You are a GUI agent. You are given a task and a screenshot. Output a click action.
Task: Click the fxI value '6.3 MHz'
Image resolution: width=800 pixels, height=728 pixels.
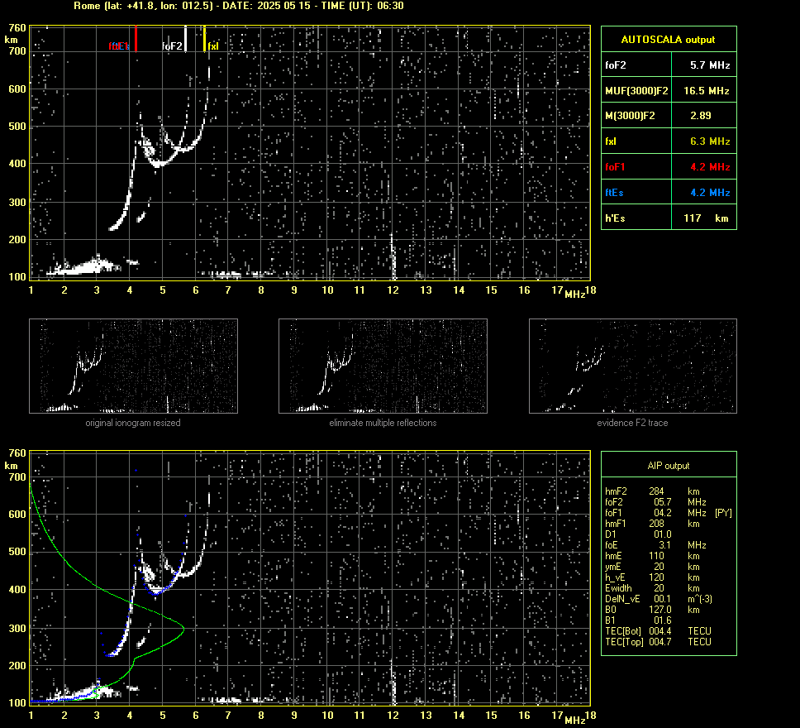(x=710, y=141)
